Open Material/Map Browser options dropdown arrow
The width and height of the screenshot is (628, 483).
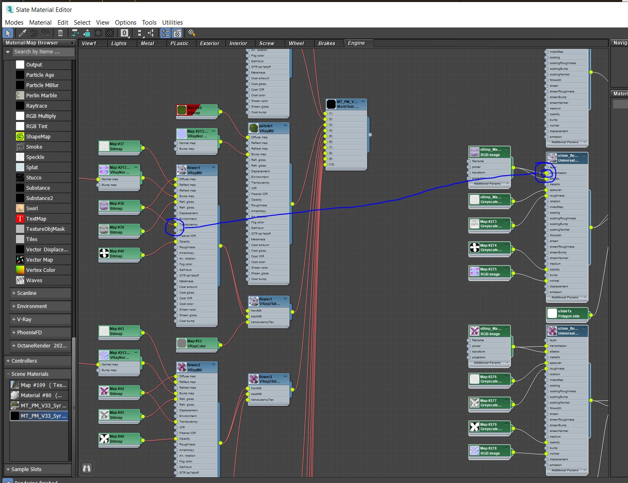point(8,52)
